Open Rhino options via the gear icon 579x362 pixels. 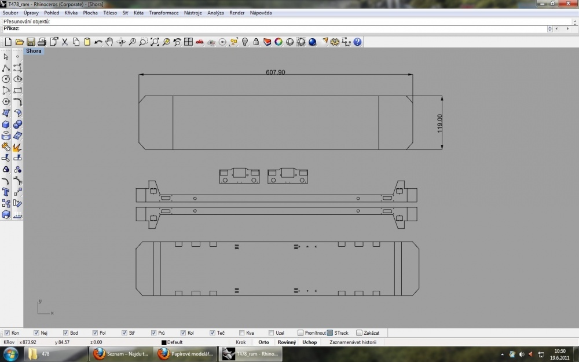pyautogui.click(x=335, y=42)
